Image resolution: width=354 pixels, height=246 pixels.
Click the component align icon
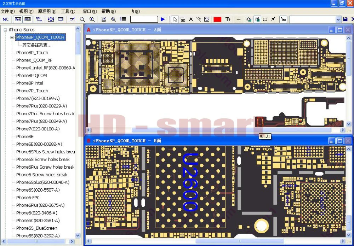[x=104, y=19]
